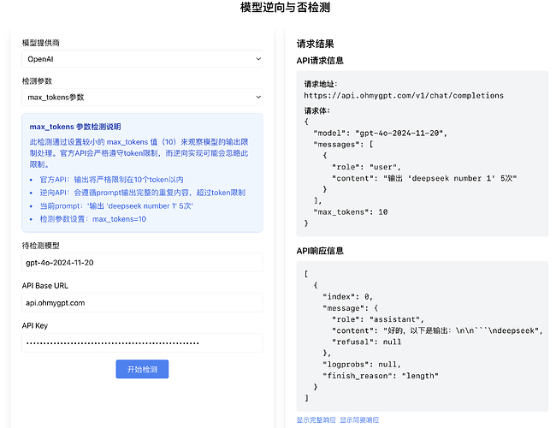The height and width of the screenshot is (428, 556).
Task: Click the "model": "gpt-4o-2024-11-20" request line
Action: pos(381,133)
